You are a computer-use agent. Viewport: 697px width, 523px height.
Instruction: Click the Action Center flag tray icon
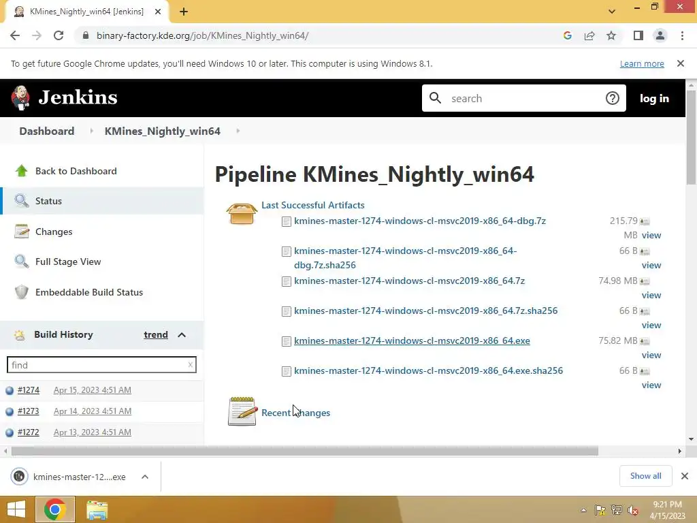(x=600, y=510)
